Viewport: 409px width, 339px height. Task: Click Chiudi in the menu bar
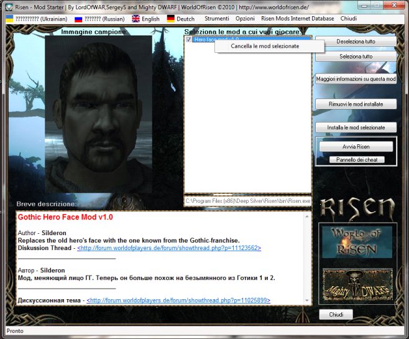pyautogui.click(x=349, y=19)
